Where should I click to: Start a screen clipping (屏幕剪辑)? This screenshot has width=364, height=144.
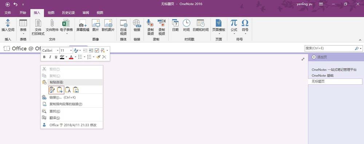click(83, 25)
